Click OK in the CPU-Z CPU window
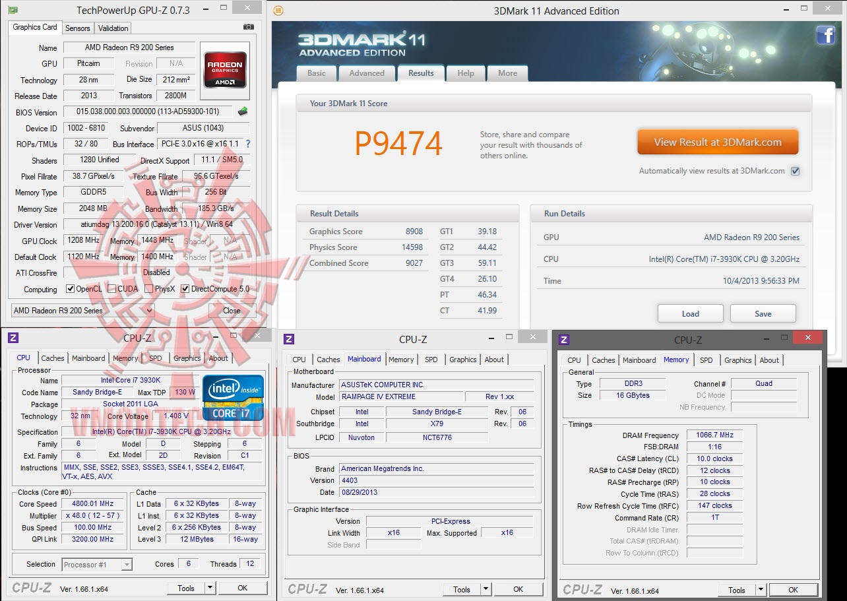Viewport: 847px width, 601px height. point(243,588)
